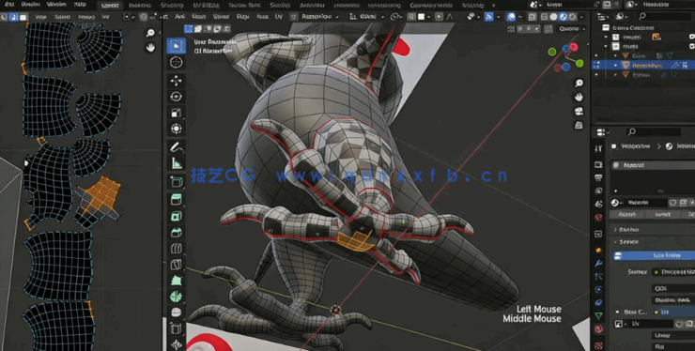Select the Inset Faces tool
This screenshot has height=351, width=695.
pyautogui.click(x=177, y=216)
